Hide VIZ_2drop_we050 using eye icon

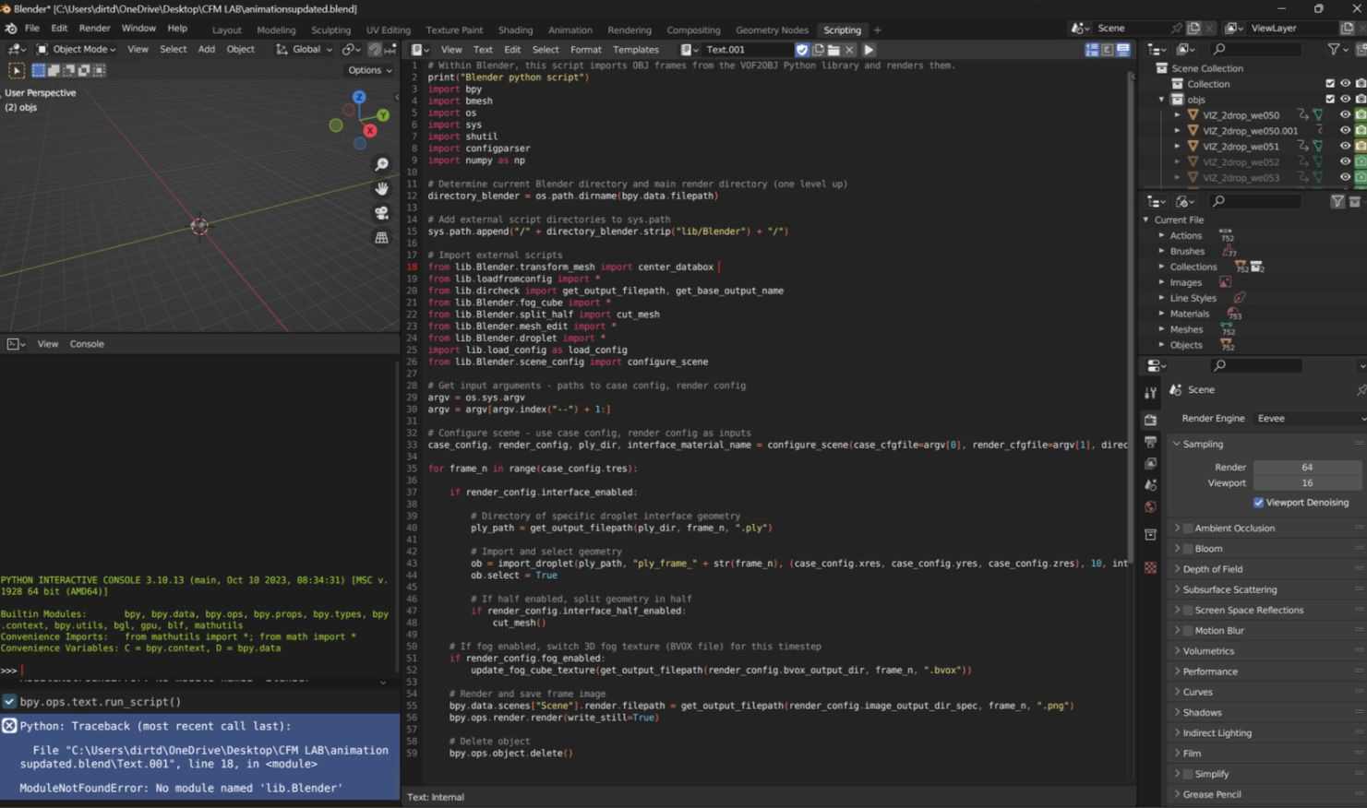[x=1345, y=115]
